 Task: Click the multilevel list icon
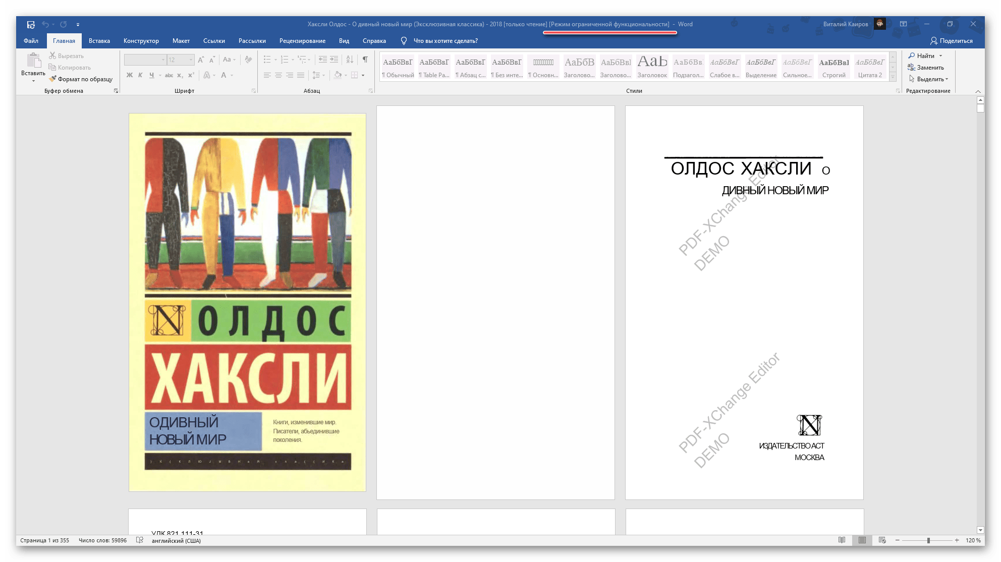point(302,60)
